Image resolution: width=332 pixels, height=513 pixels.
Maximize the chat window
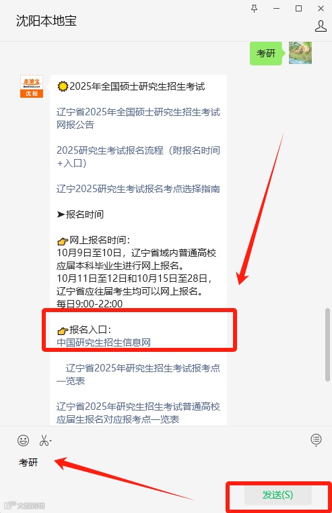tap(298, 9)
